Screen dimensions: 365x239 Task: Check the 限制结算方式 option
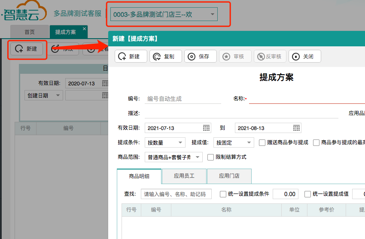tap(210, 157)
